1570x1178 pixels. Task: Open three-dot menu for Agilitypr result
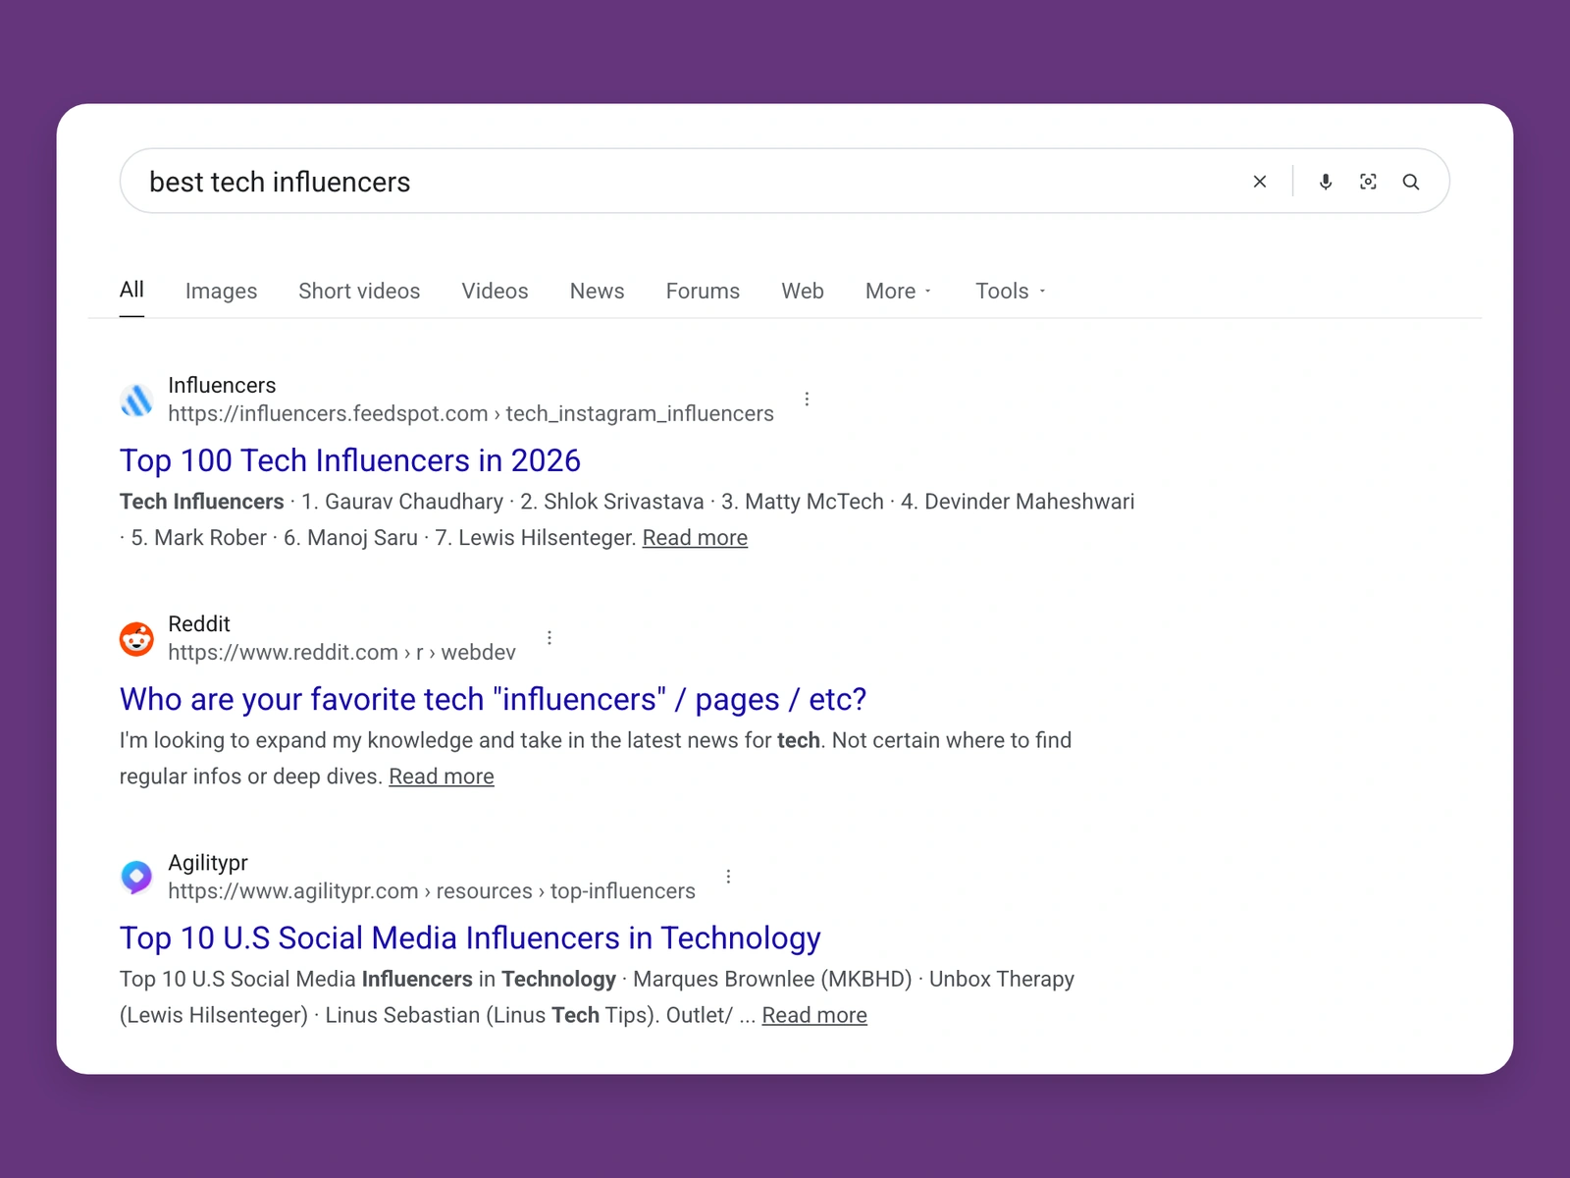click(x=728, y=876)
